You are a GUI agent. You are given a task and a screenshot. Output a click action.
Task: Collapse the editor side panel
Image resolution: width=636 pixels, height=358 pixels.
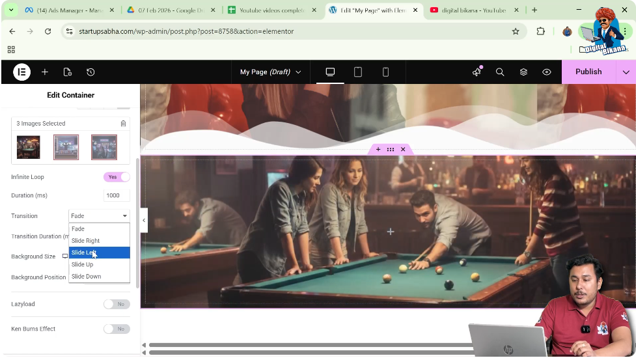[x=144, y=221]
